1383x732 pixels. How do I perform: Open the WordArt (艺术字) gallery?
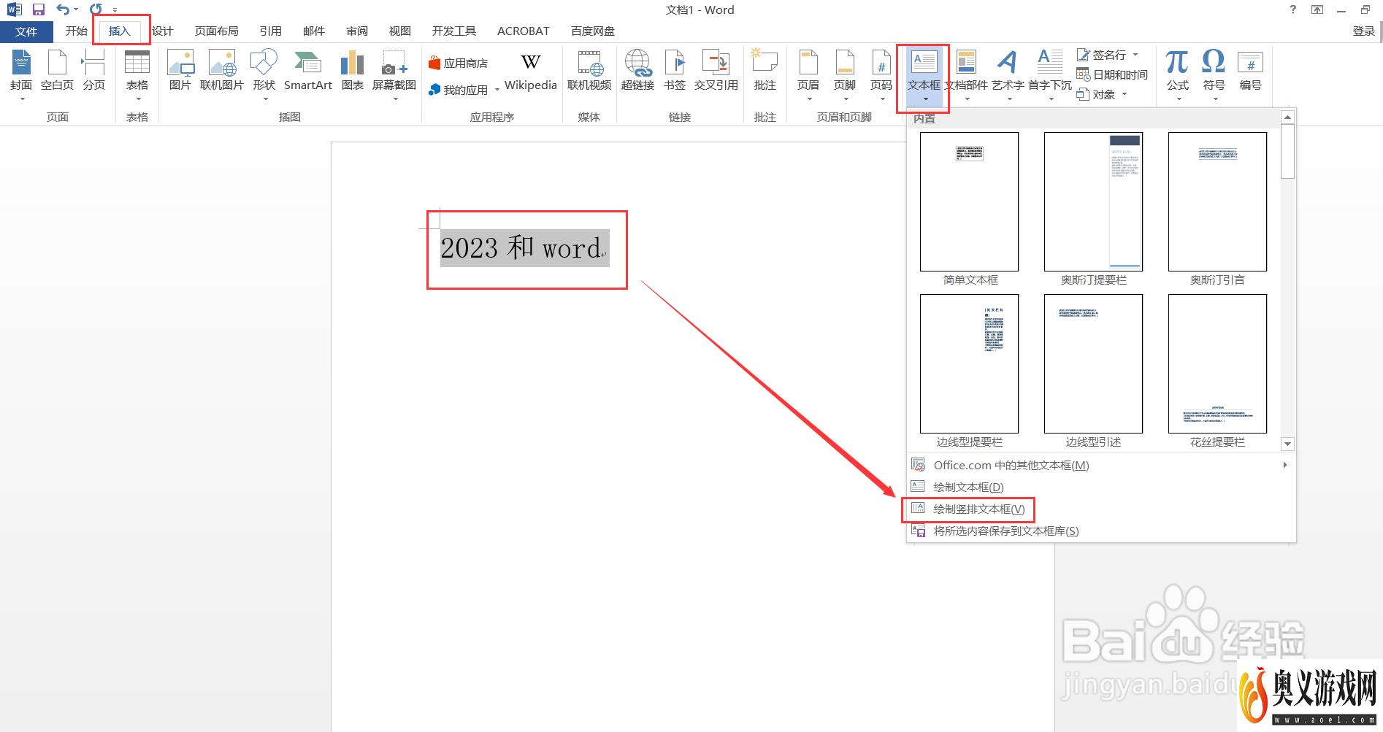1008,74
